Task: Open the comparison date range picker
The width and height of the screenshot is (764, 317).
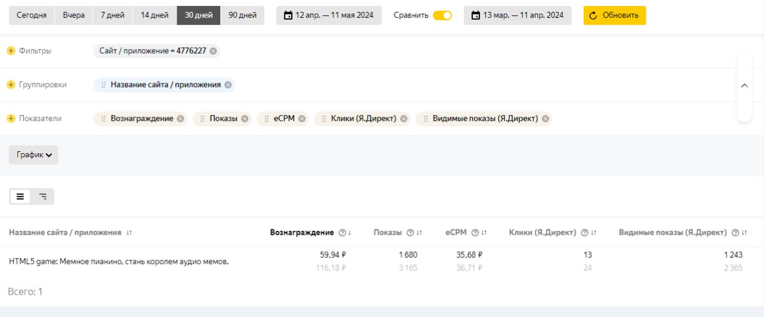Action: click(x=517, y=15)
